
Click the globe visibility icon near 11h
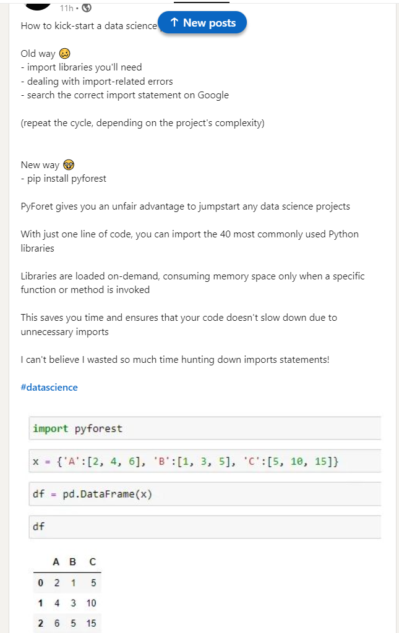[87, 7]
